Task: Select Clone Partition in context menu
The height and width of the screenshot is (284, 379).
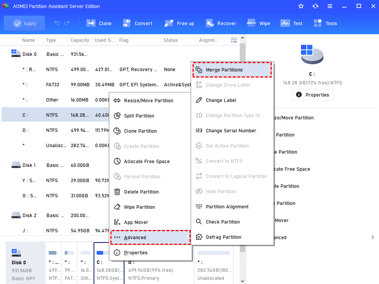Action: [150, 131]
